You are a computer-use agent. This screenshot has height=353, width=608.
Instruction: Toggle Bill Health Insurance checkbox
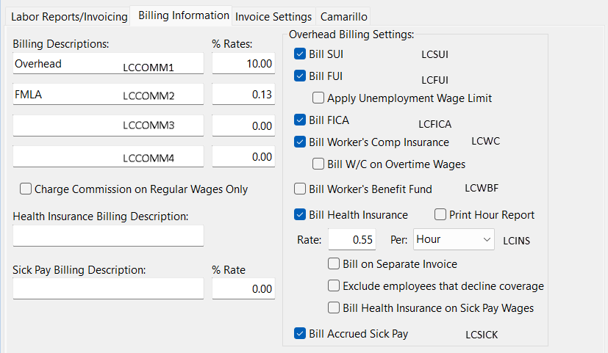(300, 215)
